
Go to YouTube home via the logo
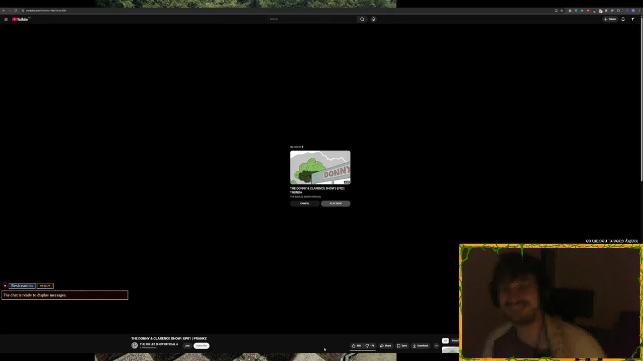pos(20,19)
